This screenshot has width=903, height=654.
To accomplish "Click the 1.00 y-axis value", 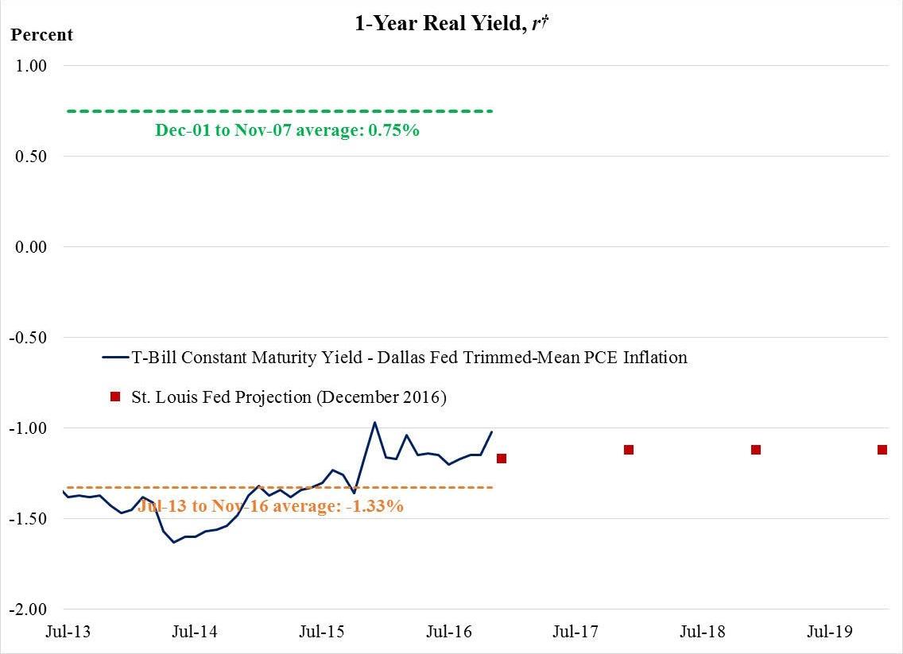I will 33,66.
